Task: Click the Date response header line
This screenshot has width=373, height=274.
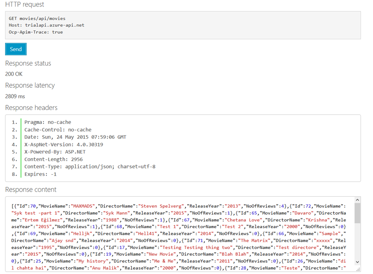Action: 75,137
